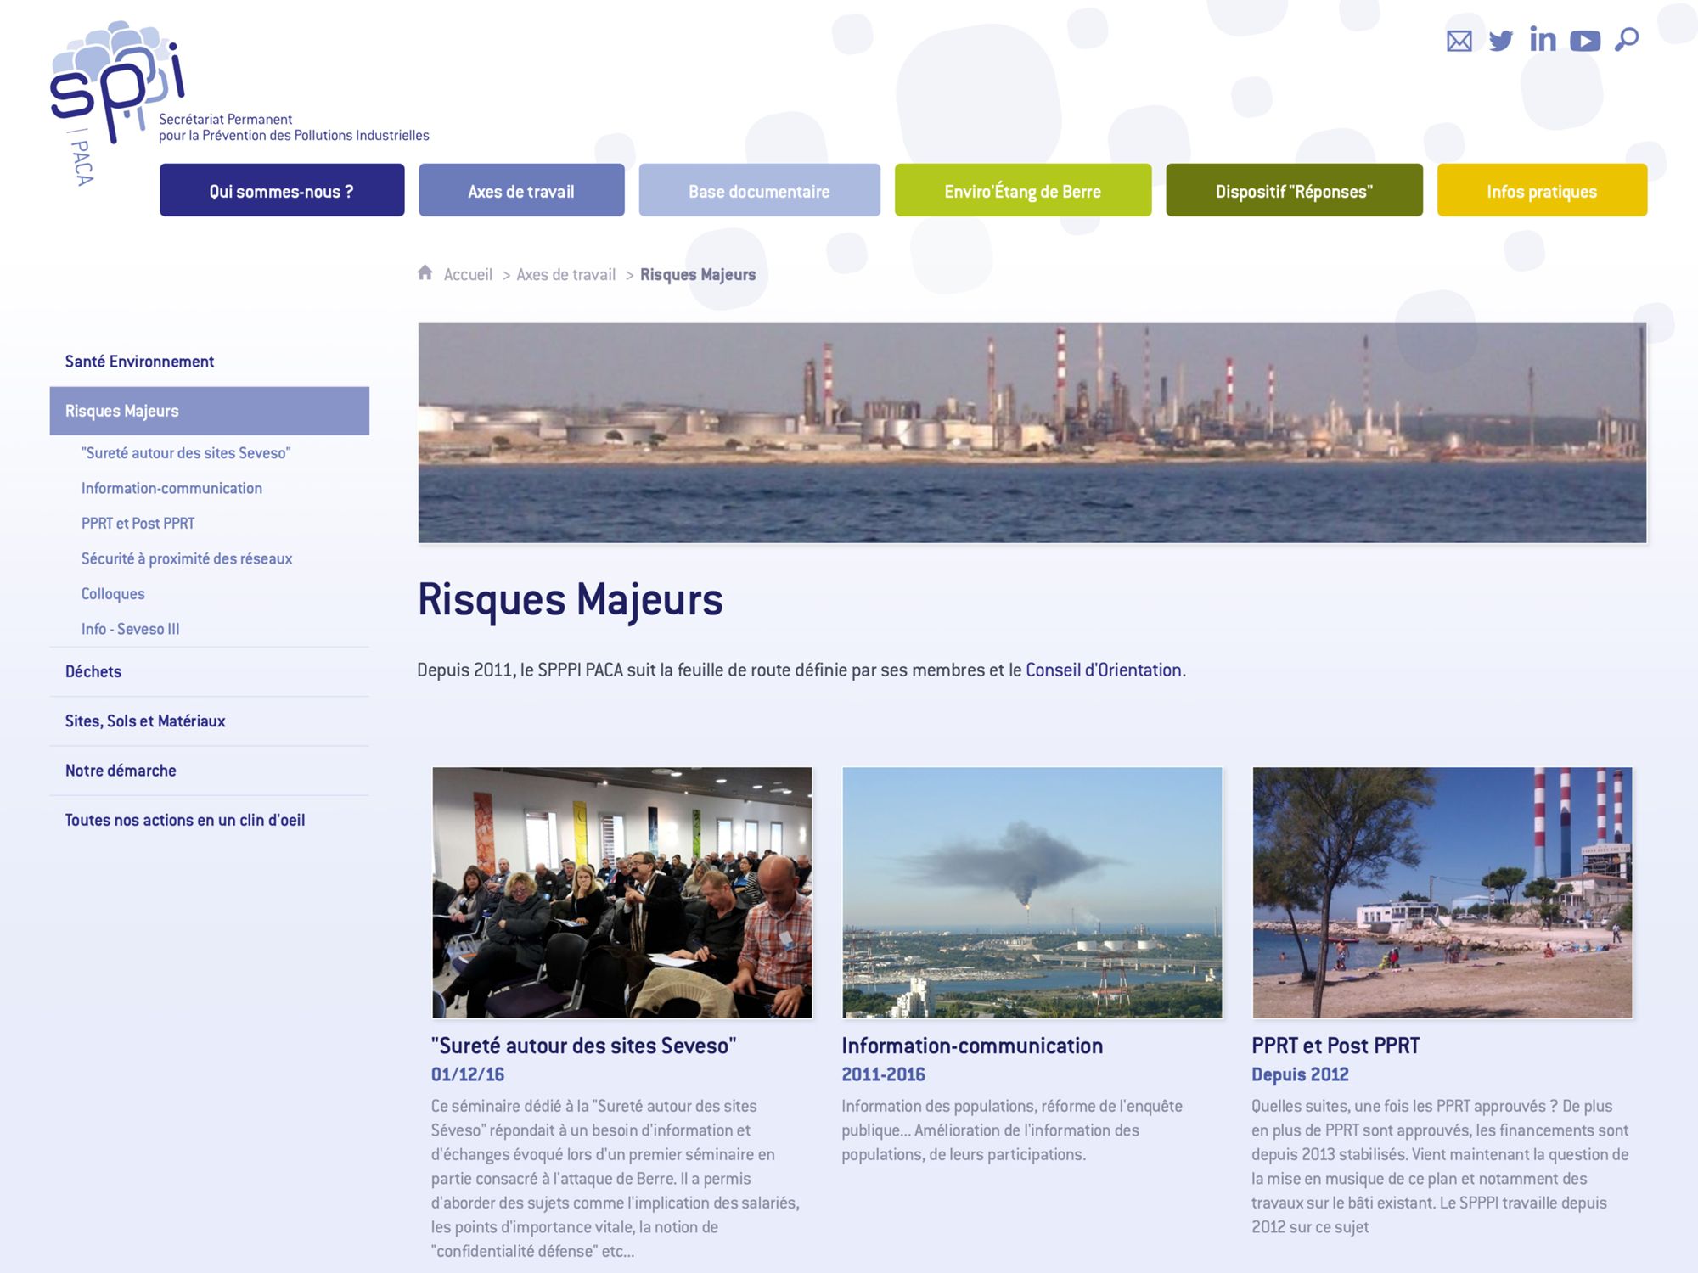Open the Infos pratiques menu
Image resolution: width=1698 pixels, height=1273 pixels.
click(x=1541, y=191)
